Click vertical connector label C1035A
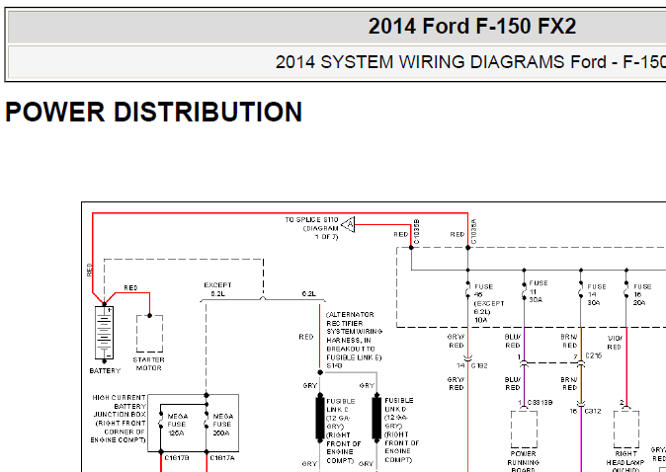666x472 pixels. click(473, 231)
